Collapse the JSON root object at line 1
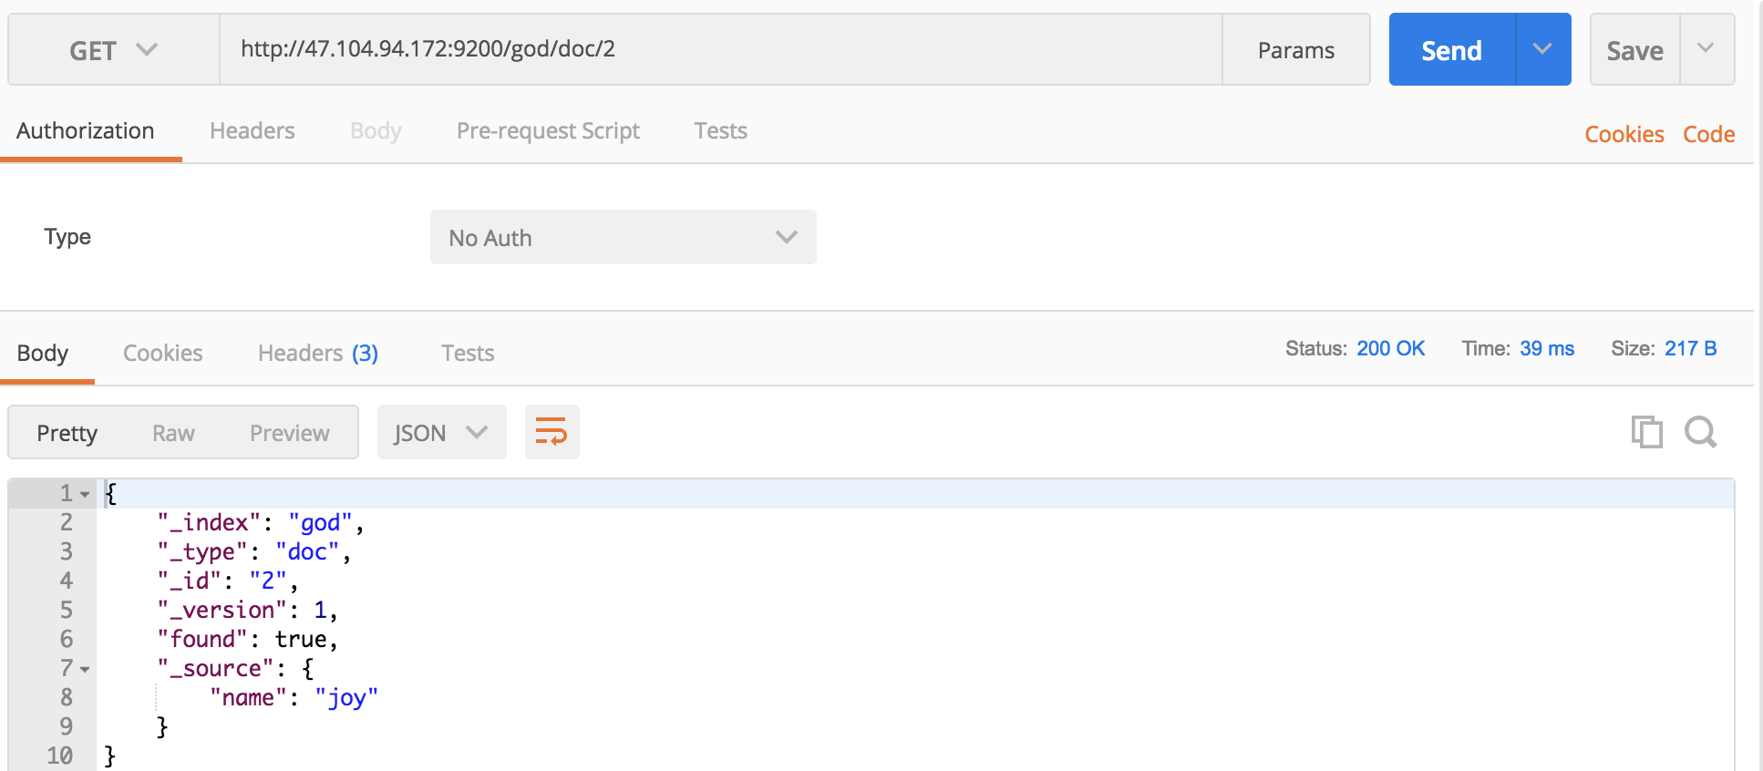The width and height of the screenshot is (1763, 771). point(85,494)
